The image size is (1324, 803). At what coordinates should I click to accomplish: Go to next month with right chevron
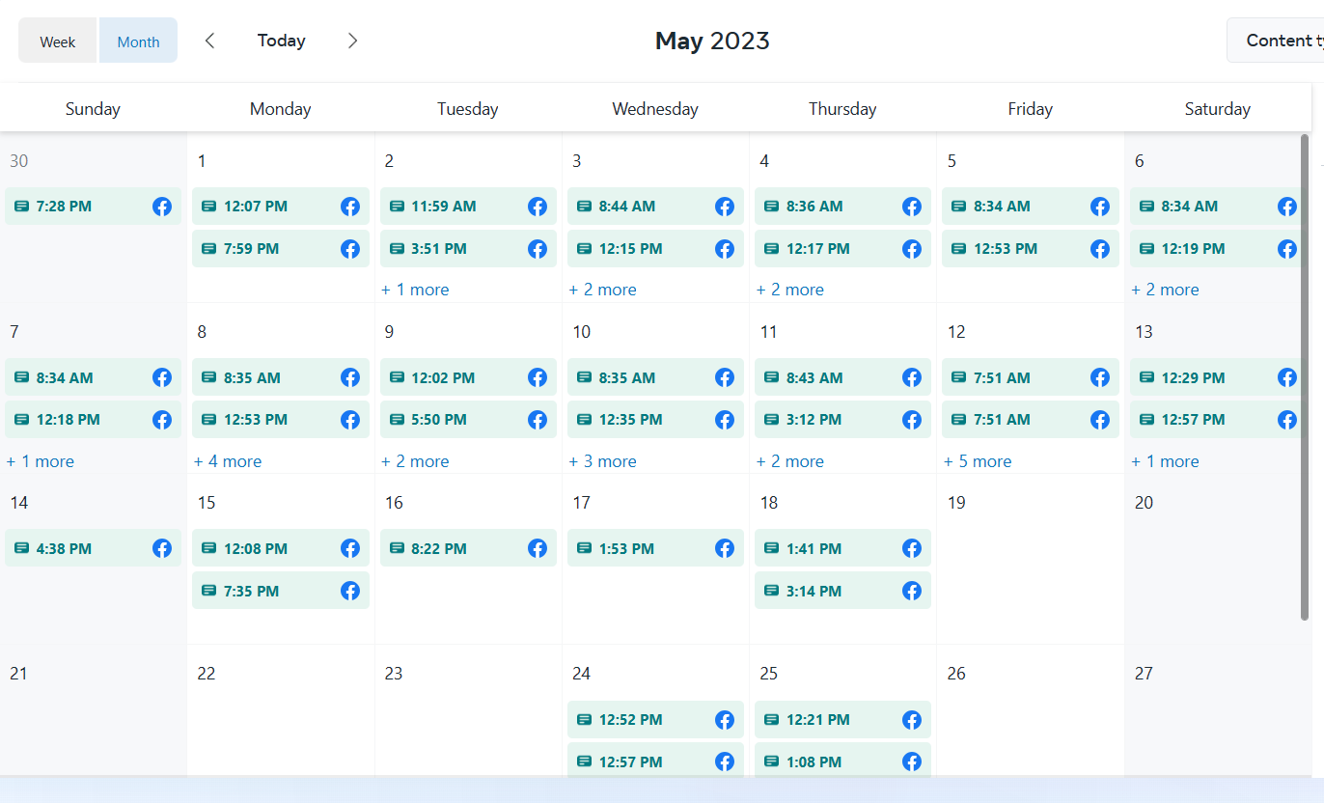tap(352, 41)
